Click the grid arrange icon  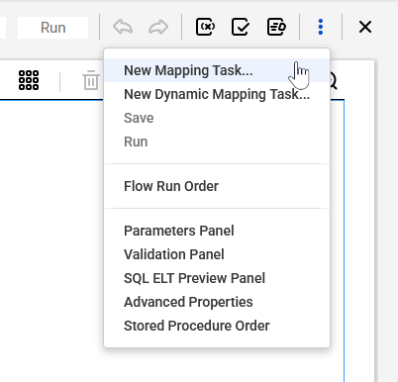tap(29, 80)
